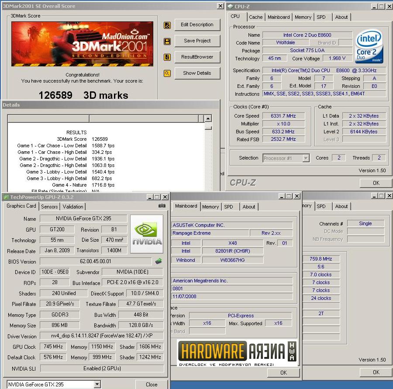Click the 1.968 V Core Voltage value
Viewport: 393px width, 389px height.
tap(337, 58)
